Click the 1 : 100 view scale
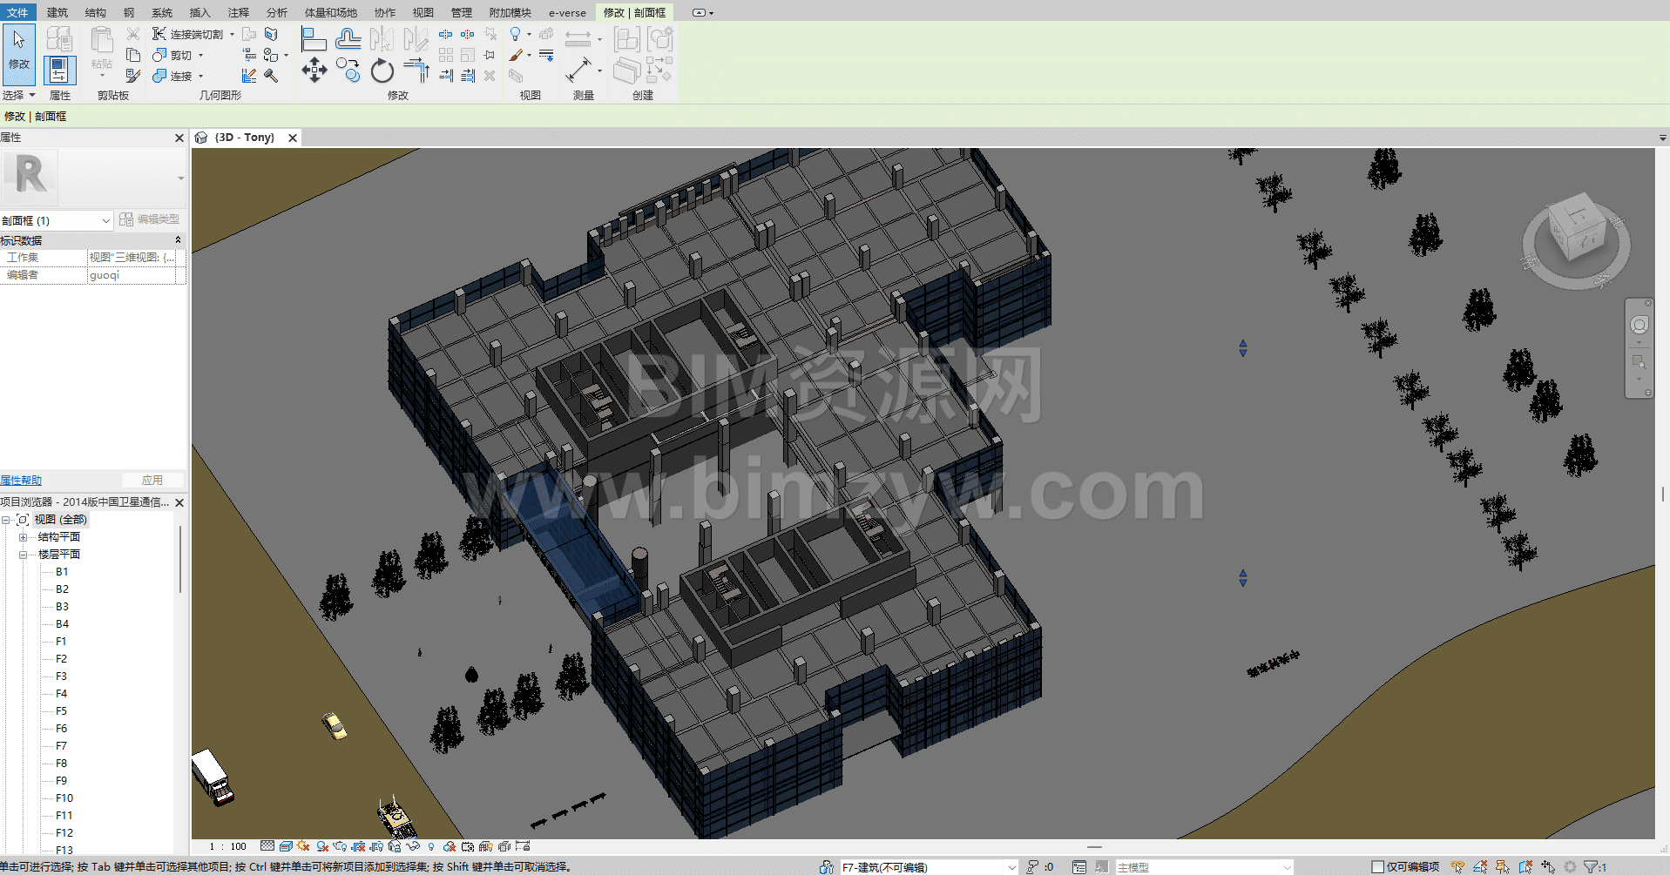 tap(227, 846)
